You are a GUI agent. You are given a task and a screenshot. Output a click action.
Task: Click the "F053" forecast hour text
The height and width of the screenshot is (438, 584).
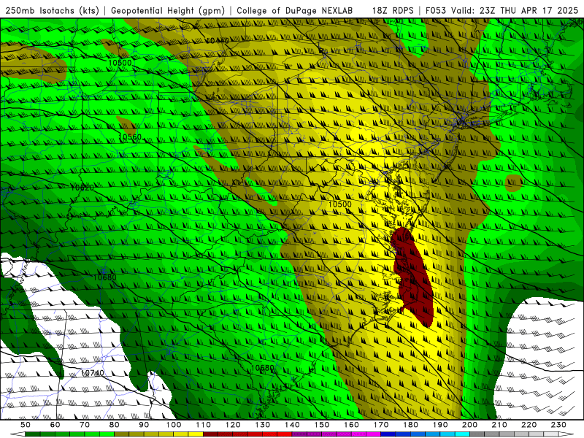click(436, 10)
